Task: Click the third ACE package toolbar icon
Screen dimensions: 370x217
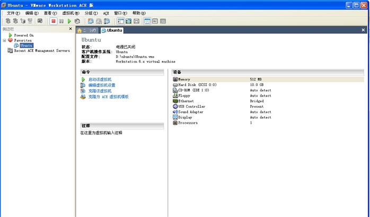Action: point(23,21)
